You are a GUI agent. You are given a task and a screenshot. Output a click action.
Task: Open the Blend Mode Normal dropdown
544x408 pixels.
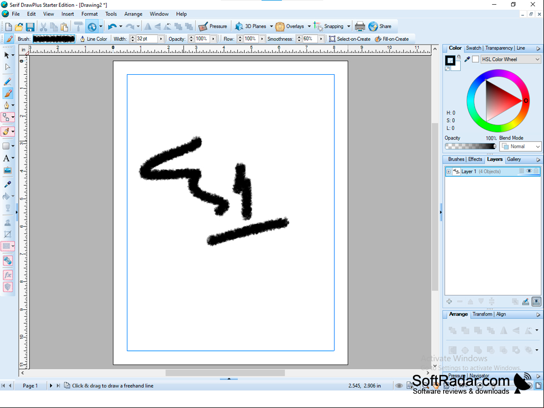[x=521, y=146]
